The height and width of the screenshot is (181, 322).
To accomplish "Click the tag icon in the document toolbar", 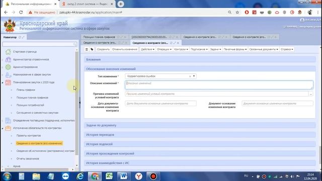I will coord(92,49).
